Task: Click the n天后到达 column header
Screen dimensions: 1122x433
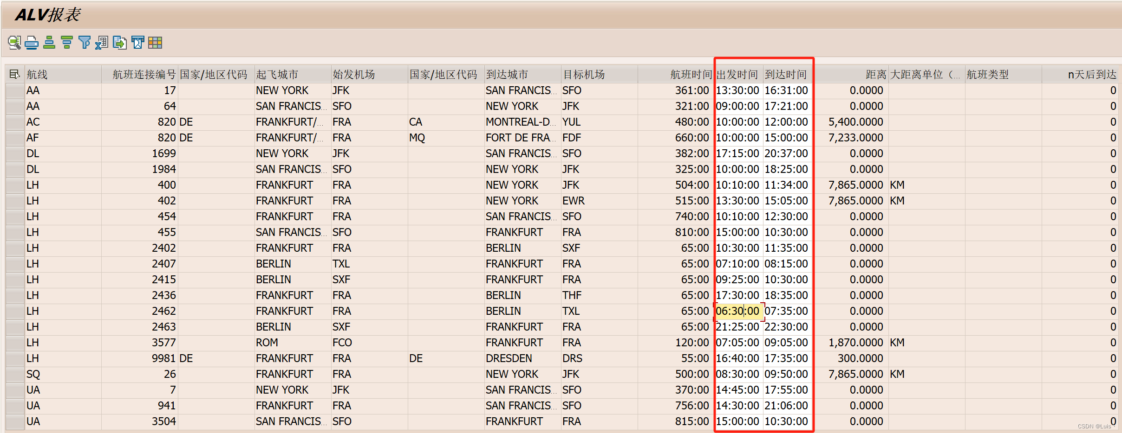Action: click(x=1080, y=74)
